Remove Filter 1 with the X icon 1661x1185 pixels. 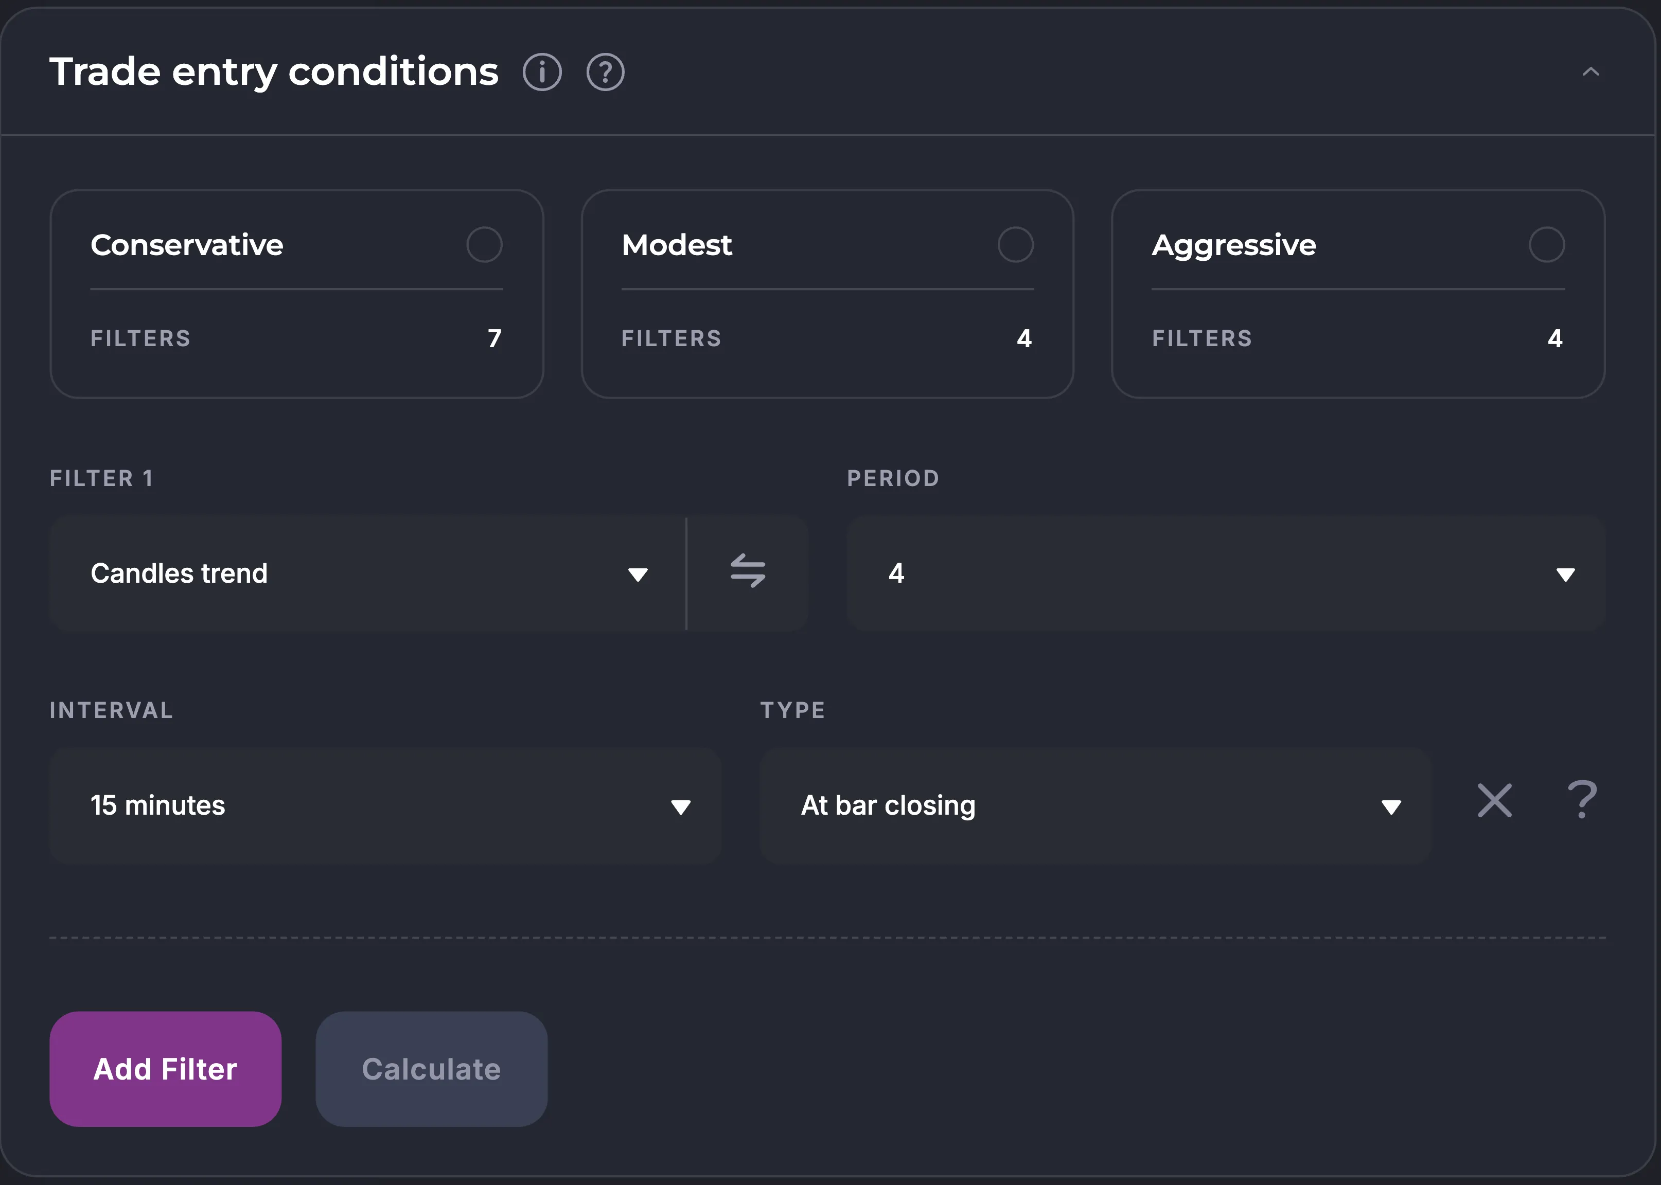coord(1494,801)
